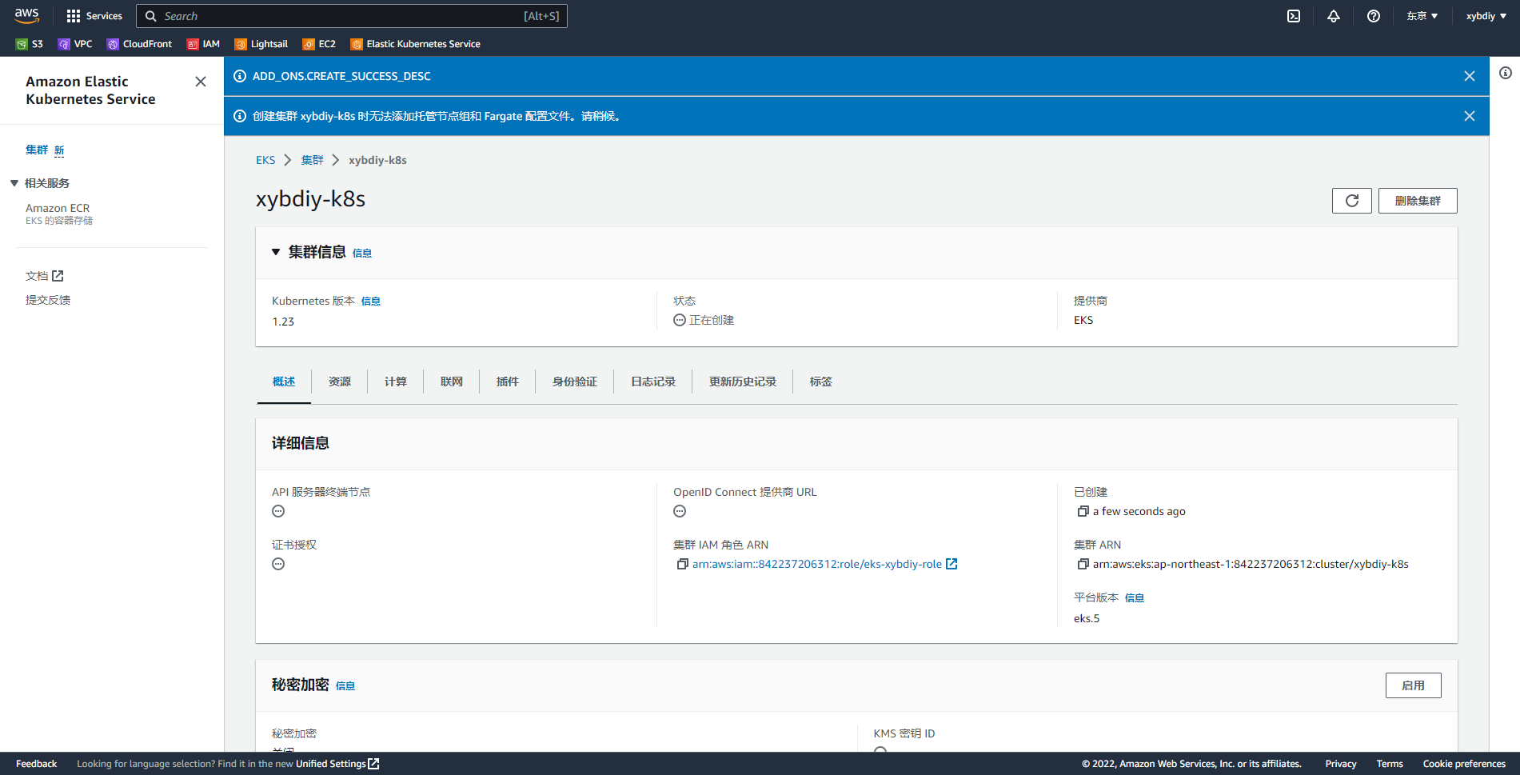Screen dimensions: 1520x775
Task: Switch to the 日志记录 tab
Action: click(x=653, y=382)
